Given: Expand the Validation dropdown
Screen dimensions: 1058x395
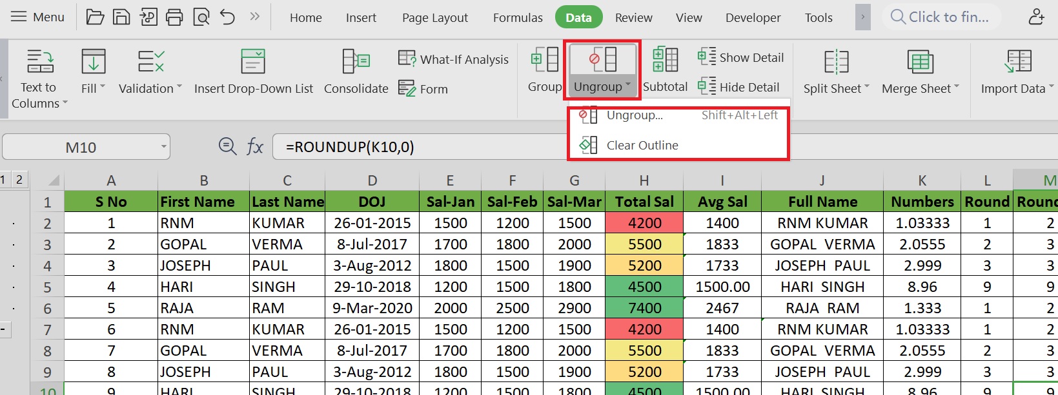Looking at the screenshot, I should coord(179,87).
